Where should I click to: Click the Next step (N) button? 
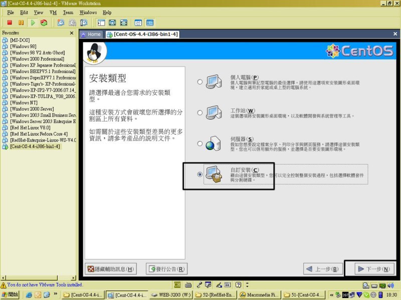374,269
